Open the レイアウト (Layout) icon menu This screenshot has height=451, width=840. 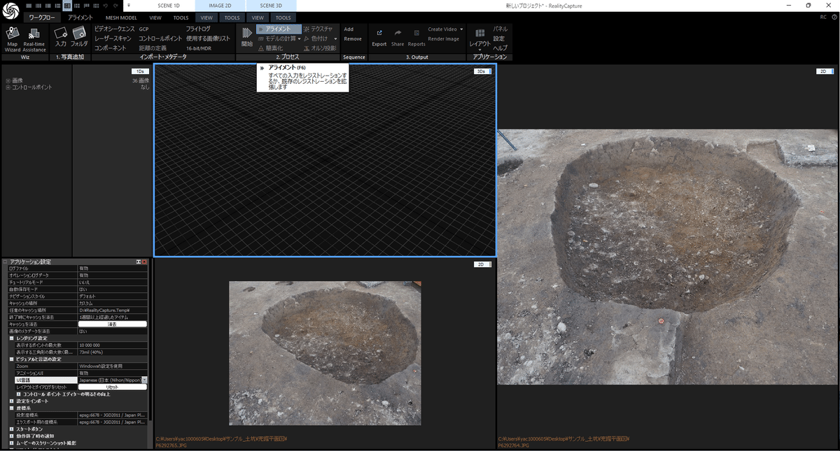click(x=479, y=36)
